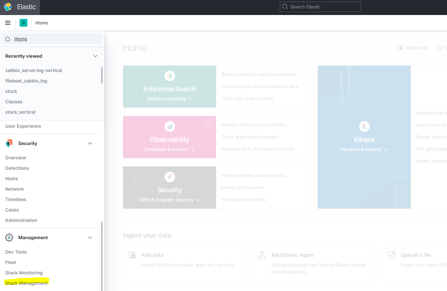Image resolution: width=447 pixels, height=291 pixels.
Task: Open Dev Tools under Management
Action: (x=16, y=252)
